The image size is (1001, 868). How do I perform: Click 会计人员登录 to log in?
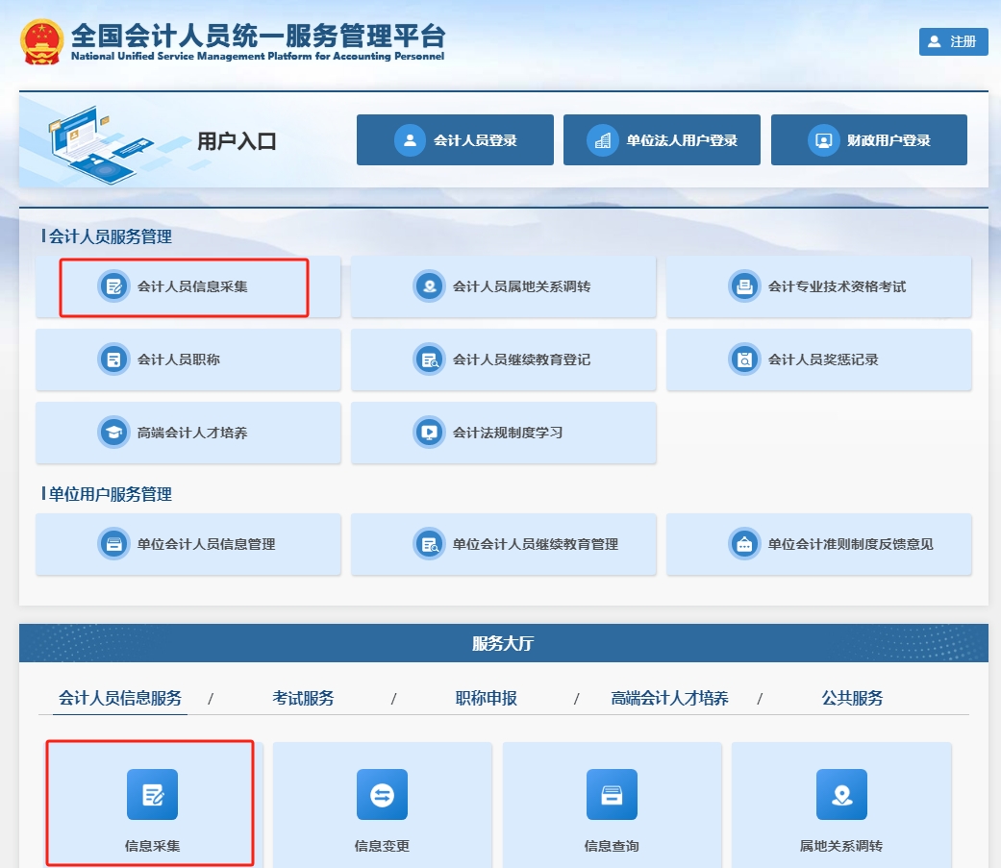455,139
